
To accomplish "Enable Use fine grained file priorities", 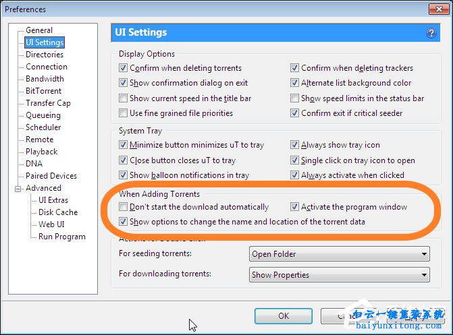I will pyautogui.click(x=123, y=113).
